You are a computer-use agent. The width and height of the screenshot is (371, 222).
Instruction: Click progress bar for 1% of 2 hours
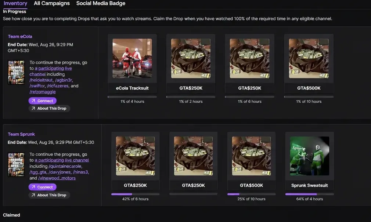coord(191,97)
